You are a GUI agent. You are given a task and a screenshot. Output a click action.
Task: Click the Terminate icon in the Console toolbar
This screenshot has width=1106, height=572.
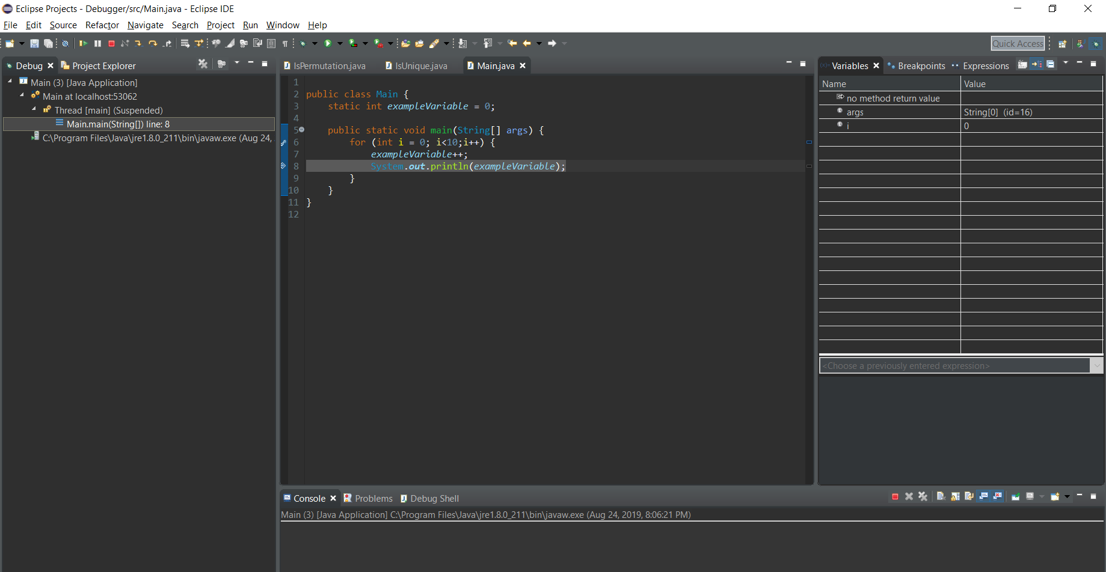895,496
